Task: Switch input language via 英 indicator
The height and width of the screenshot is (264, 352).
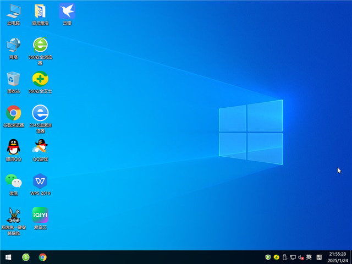Action: coord(309,257)
